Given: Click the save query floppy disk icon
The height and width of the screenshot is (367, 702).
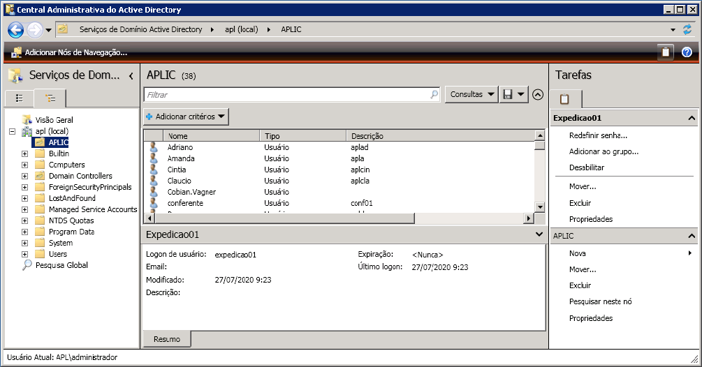Looking at the screenshot, I should 507,94.
